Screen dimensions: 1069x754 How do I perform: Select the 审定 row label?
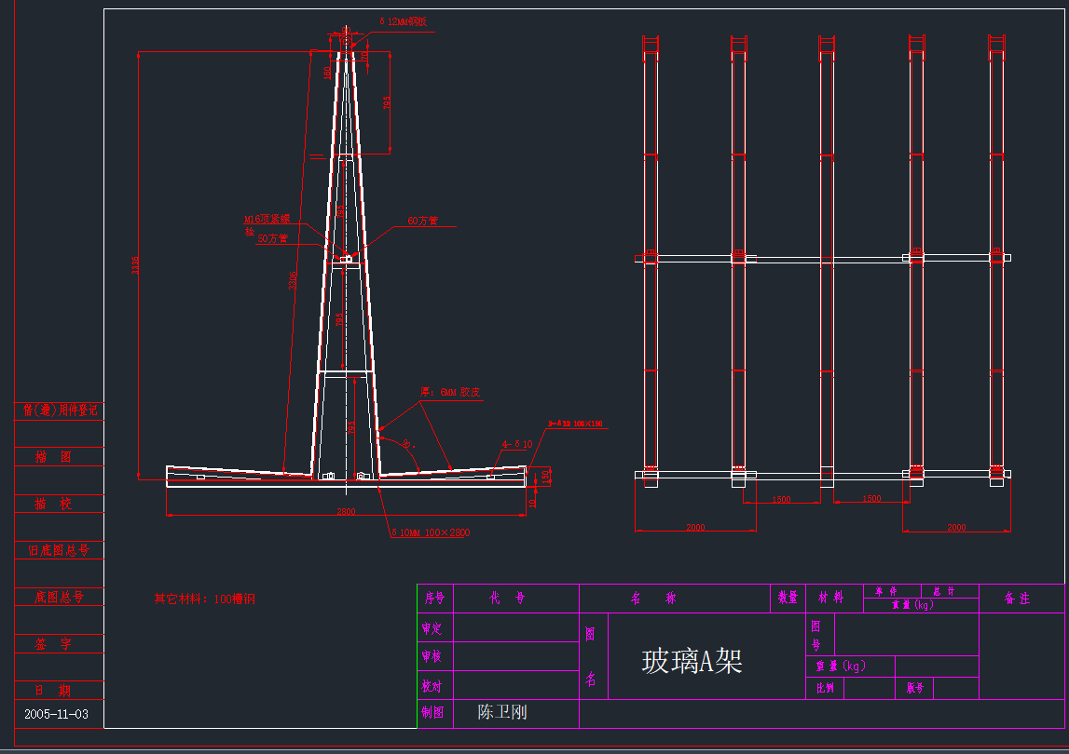pyautogui.click(x=434, y=628)
